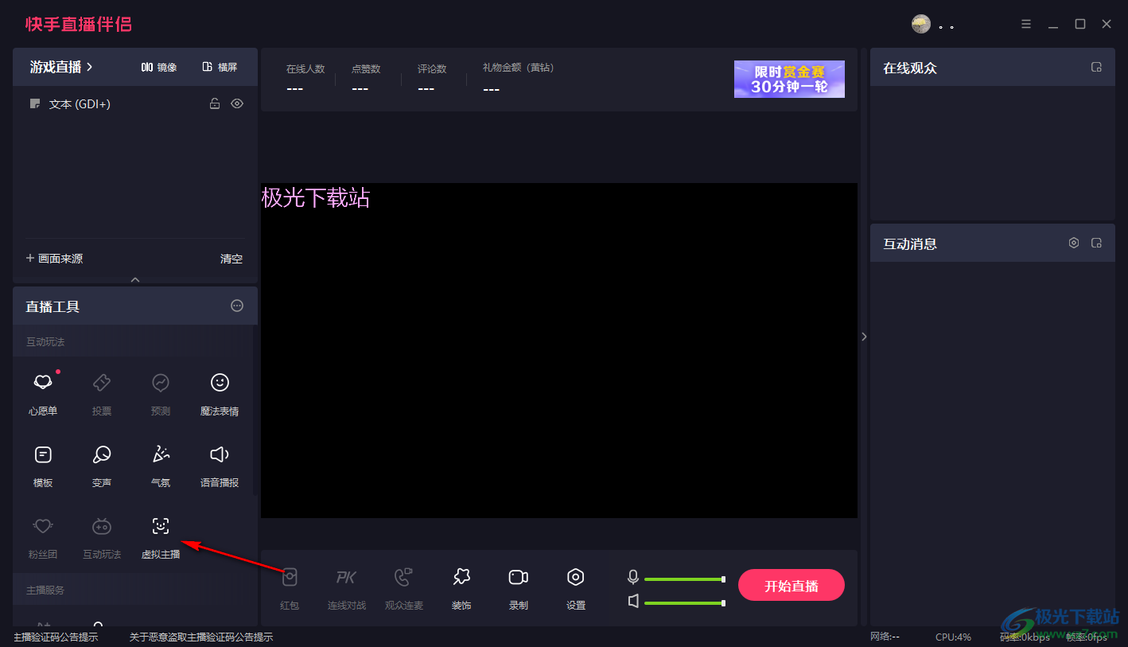1128x647 pixels.
Task: Open the 互动玩法 interactive play tool
Action: 102,536
